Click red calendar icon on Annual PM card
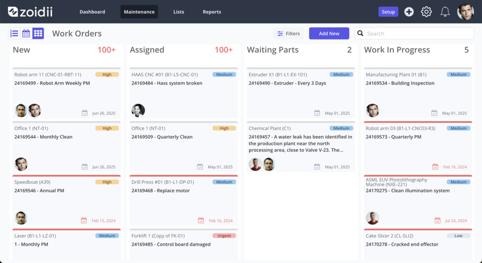The image size is (482, 263). point(83,220)
